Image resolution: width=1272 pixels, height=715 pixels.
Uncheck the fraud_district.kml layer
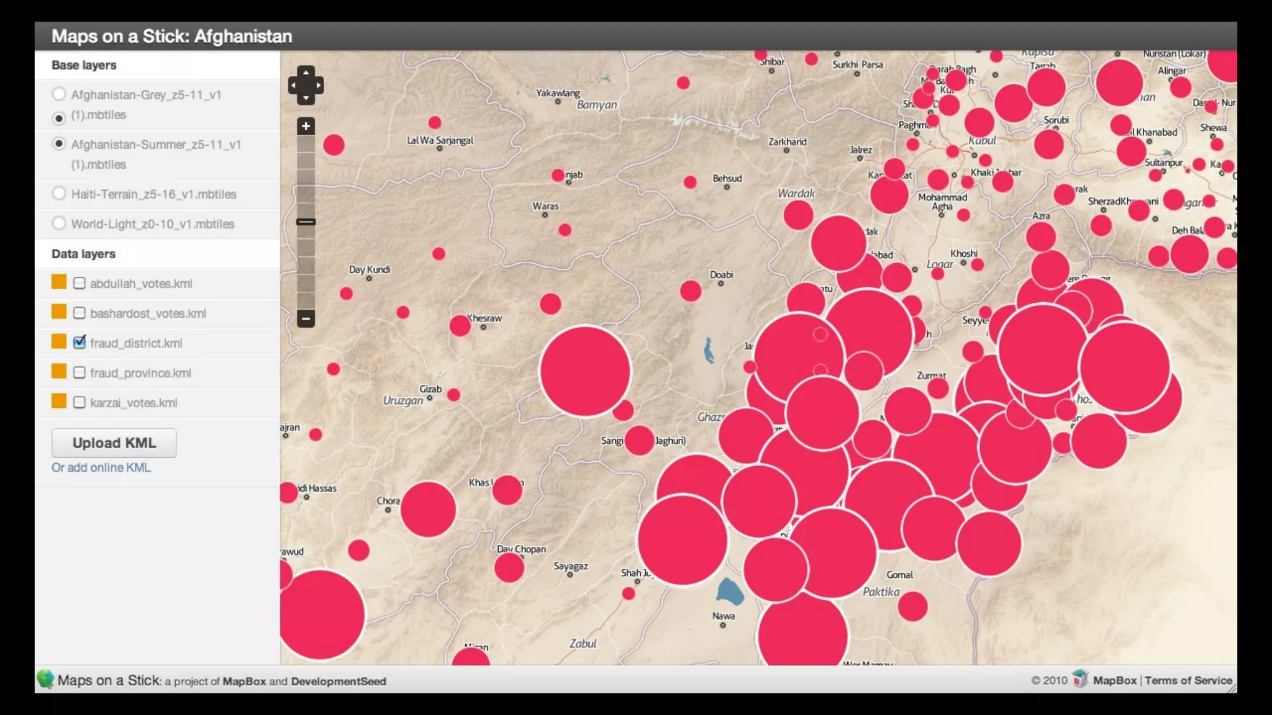click(x=79, y=343)
